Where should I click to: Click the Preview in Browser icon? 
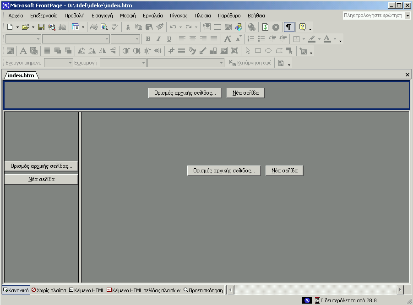(104, 27)
